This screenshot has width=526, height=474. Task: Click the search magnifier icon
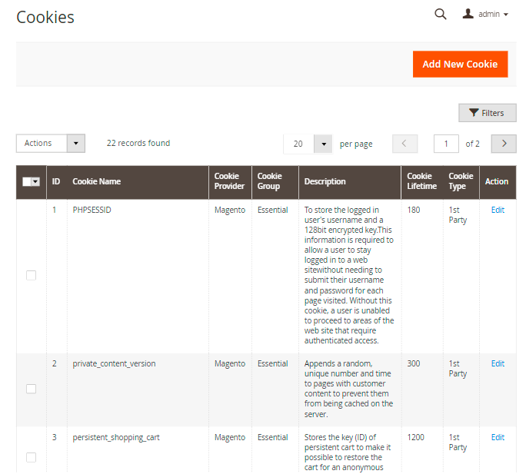[441, 14]
